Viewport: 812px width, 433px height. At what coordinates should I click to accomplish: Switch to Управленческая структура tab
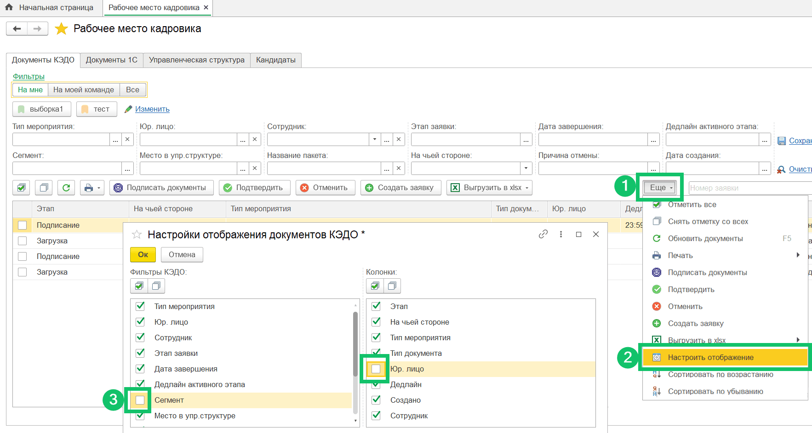point(197,60)
